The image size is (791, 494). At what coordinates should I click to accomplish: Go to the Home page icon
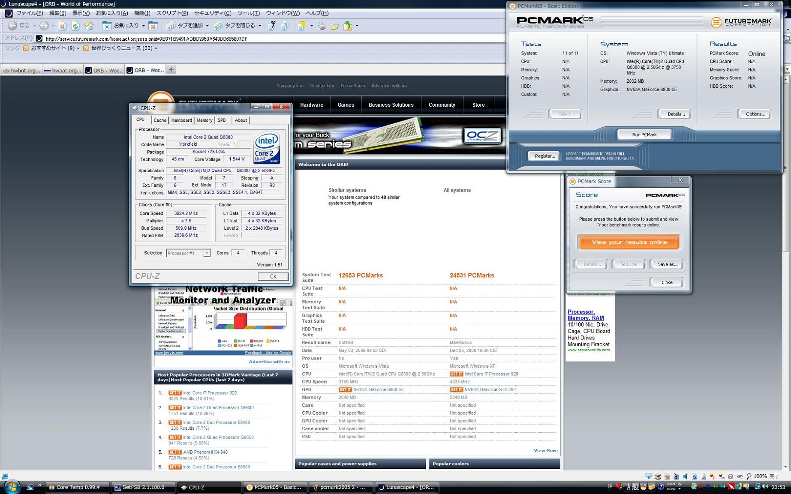coord(89,26)
